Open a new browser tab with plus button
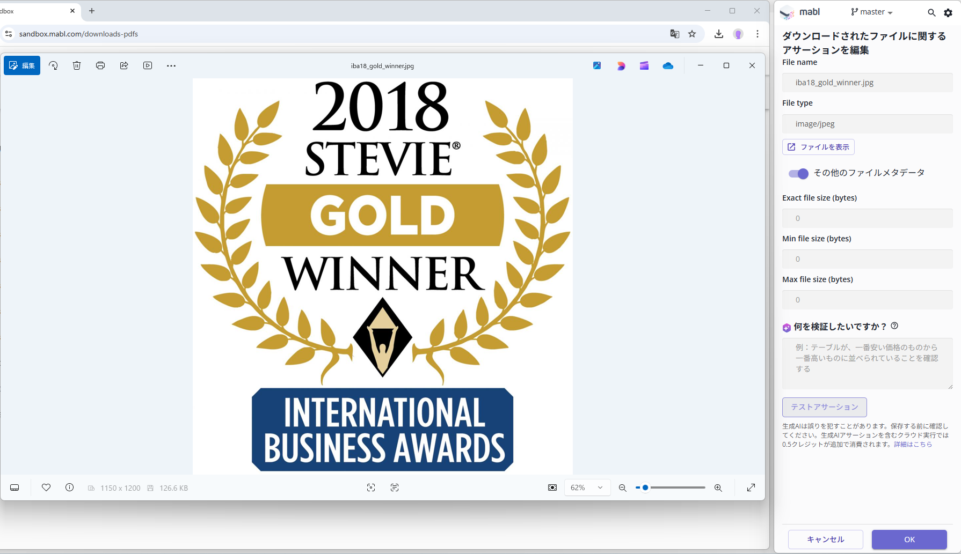This screenshot has height=554, width=961. (x=92, y=11)
